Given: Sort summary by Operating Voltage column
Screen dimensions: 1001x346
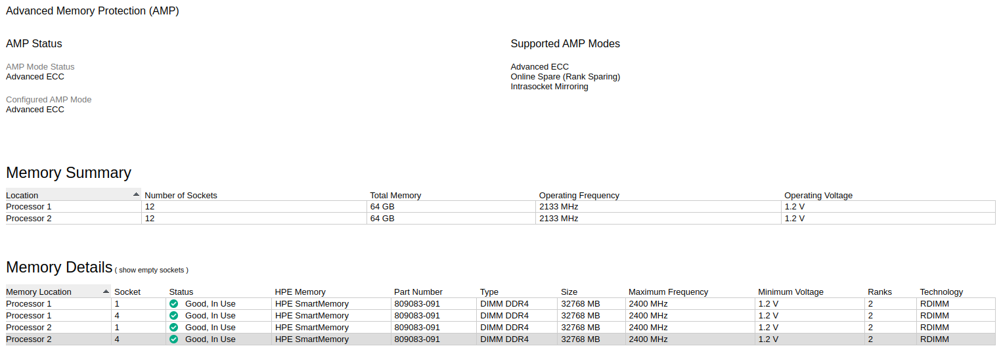Looking at the screenshot, I should click(x=818, y=195).
